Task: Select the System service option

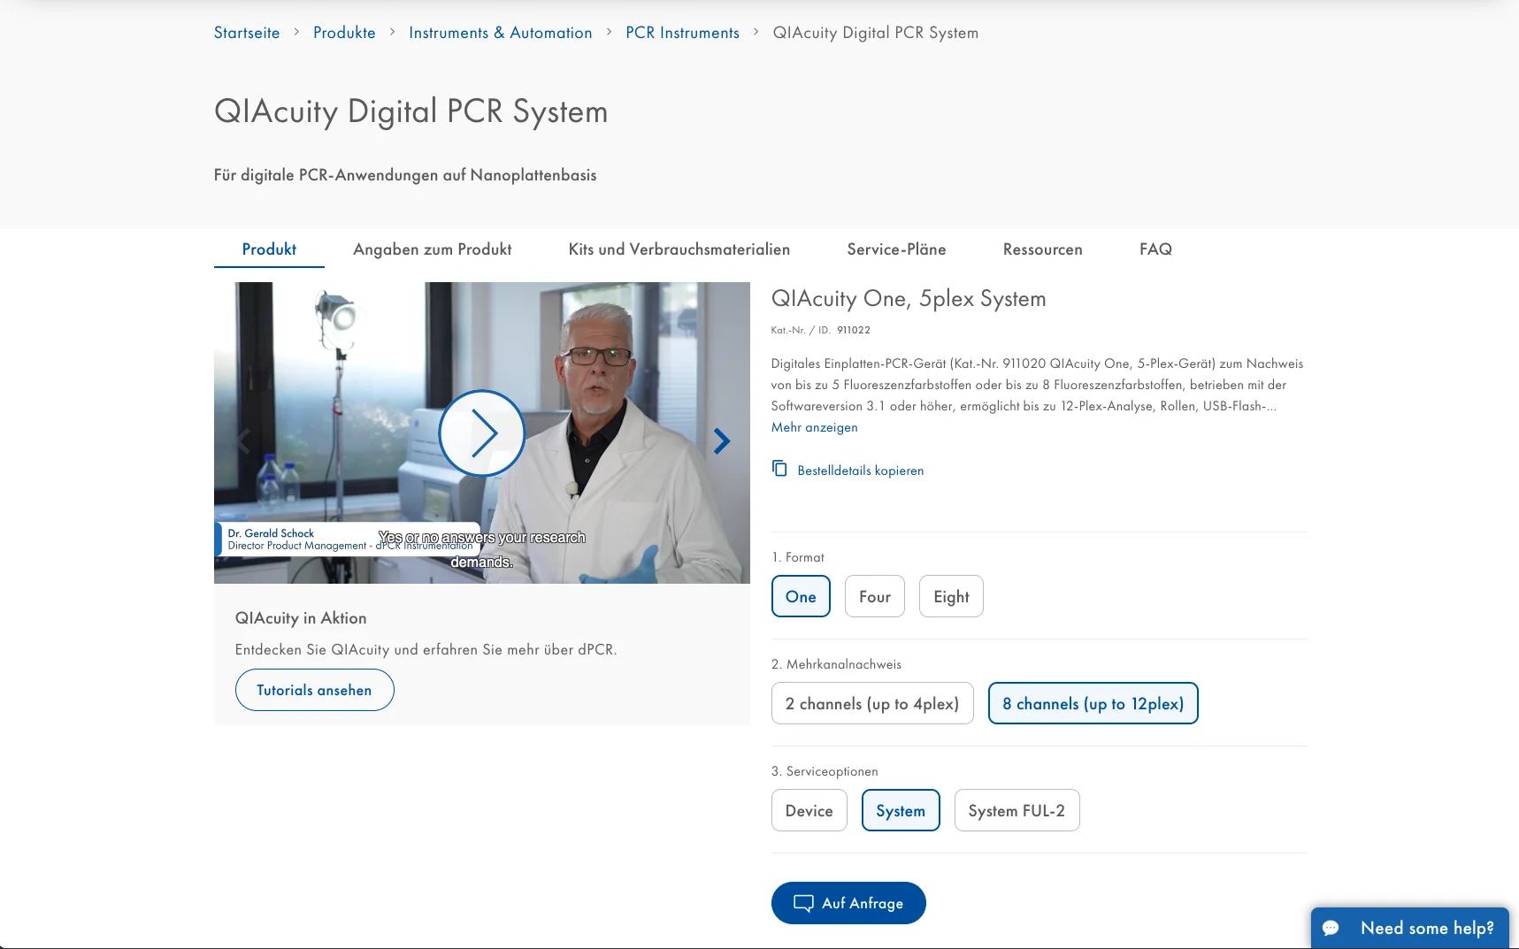Action: [901, 810]
